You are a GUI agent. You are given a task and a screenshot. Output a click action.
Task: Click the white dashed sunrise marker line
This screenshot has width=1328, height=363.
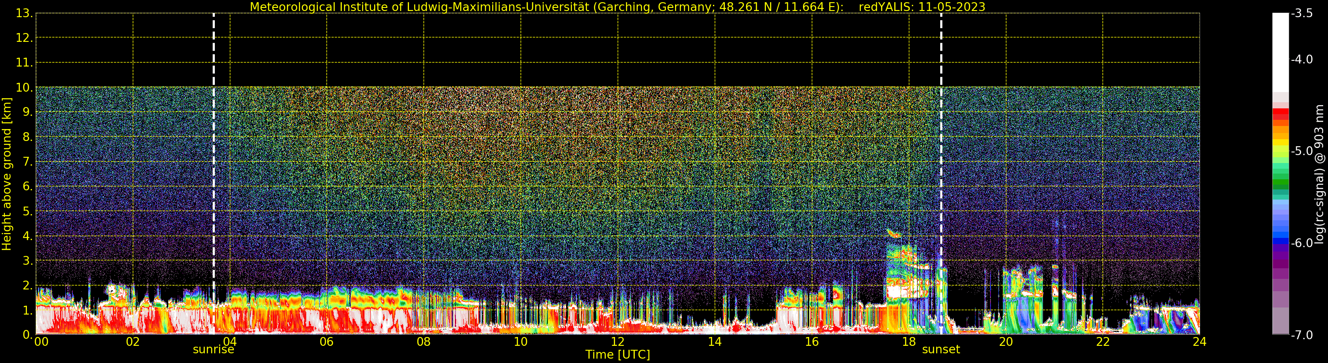tap(214, 174)
